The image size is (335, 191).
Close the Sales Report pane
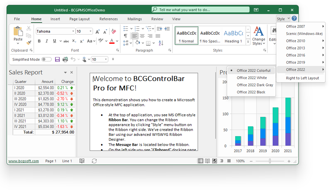(71, 73)
